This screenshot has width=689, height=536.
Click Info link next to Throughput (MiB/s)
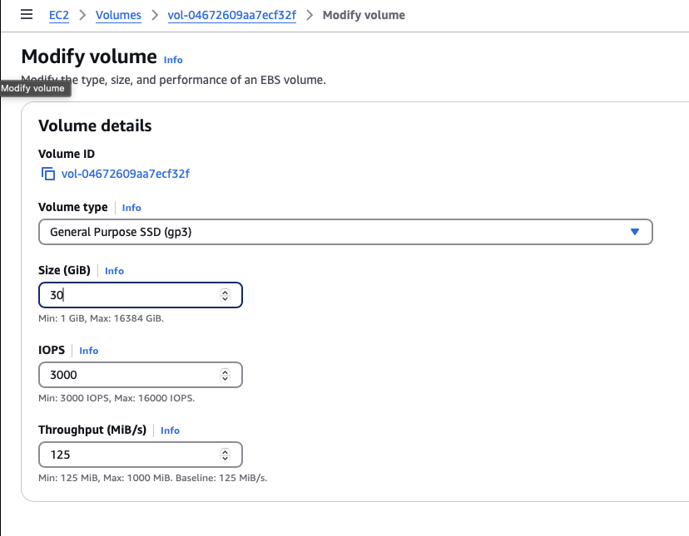[x=170, y=430]
